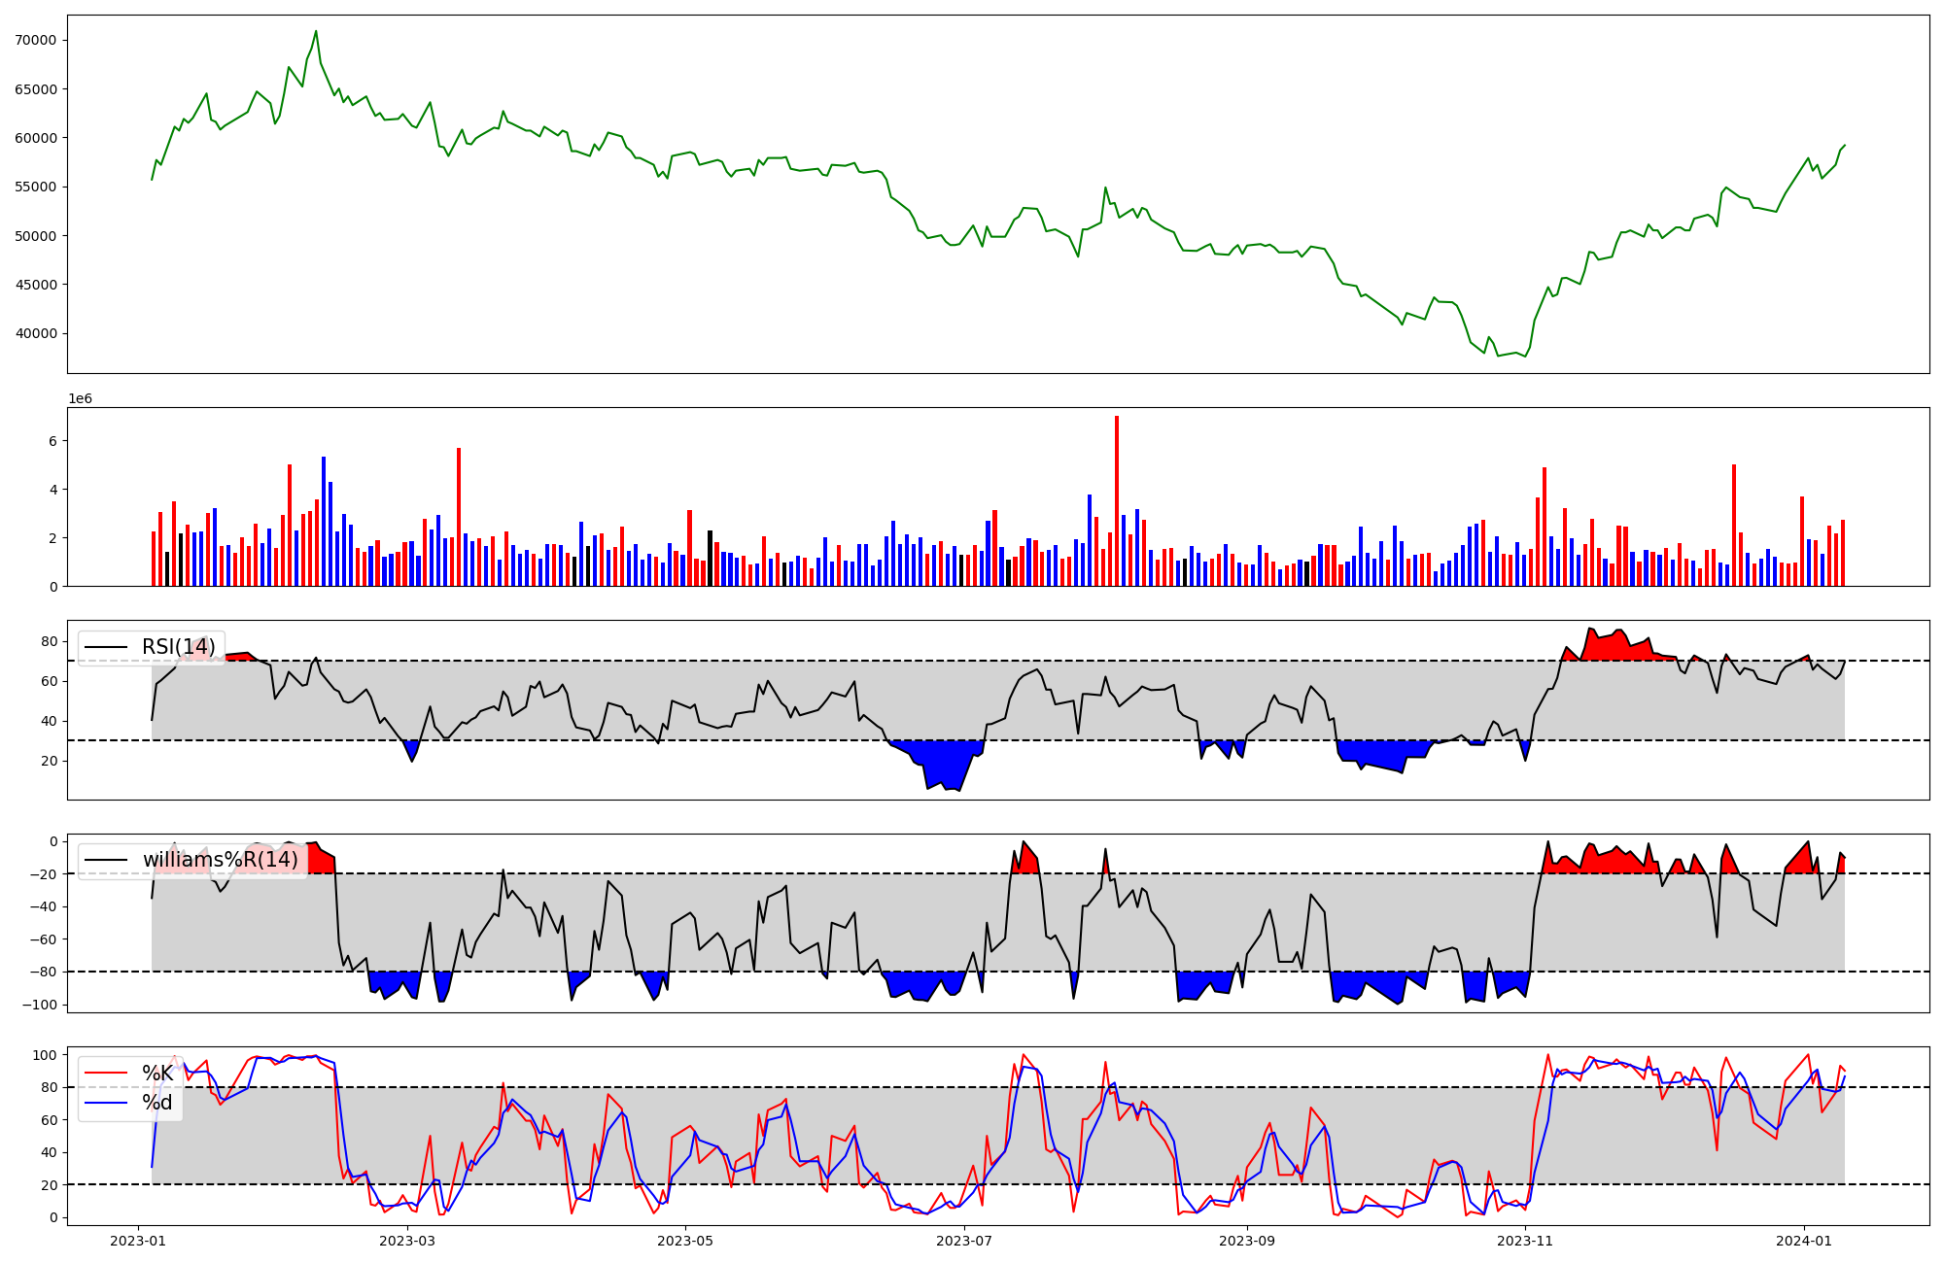
Task: Click the red %K legend line sample
Action: click(106, 1073)
